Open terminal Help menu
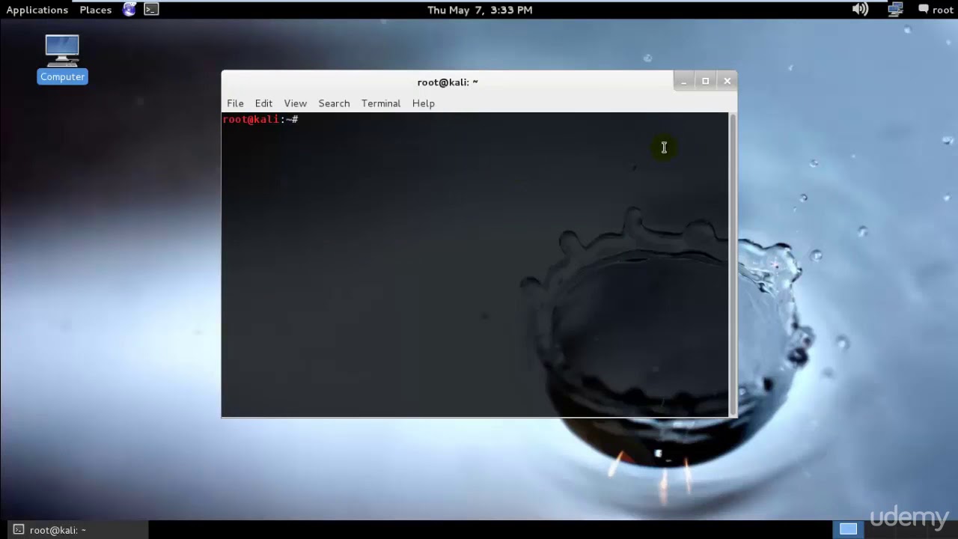The image size is (958, 539). tap(423, 103)
